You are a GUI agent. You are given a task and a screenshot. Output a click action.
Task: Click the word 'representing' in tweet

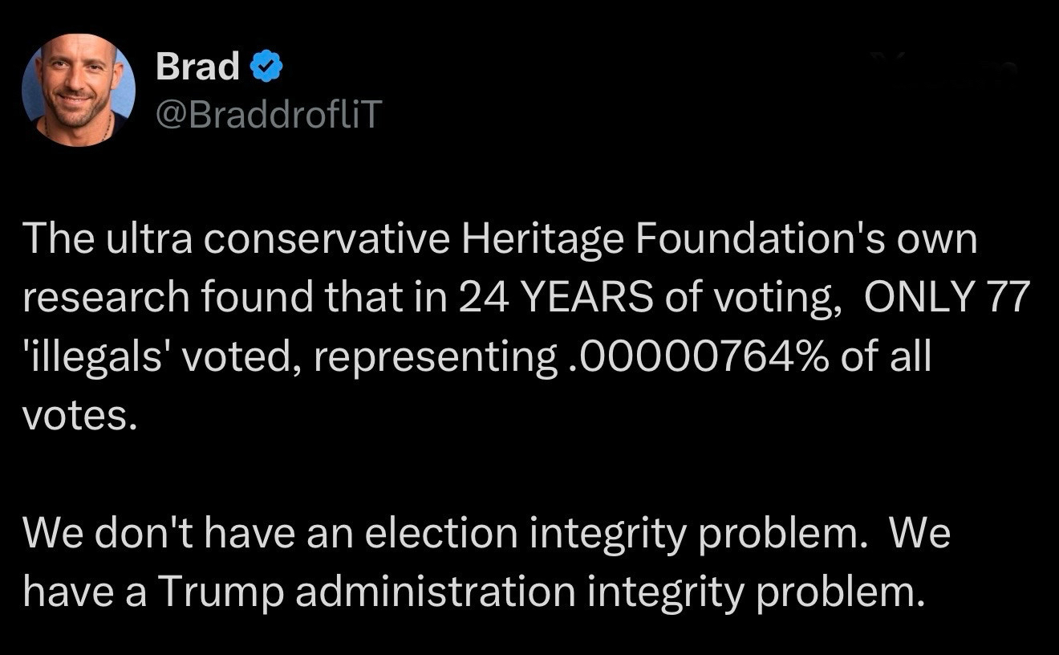coord(432,356)
